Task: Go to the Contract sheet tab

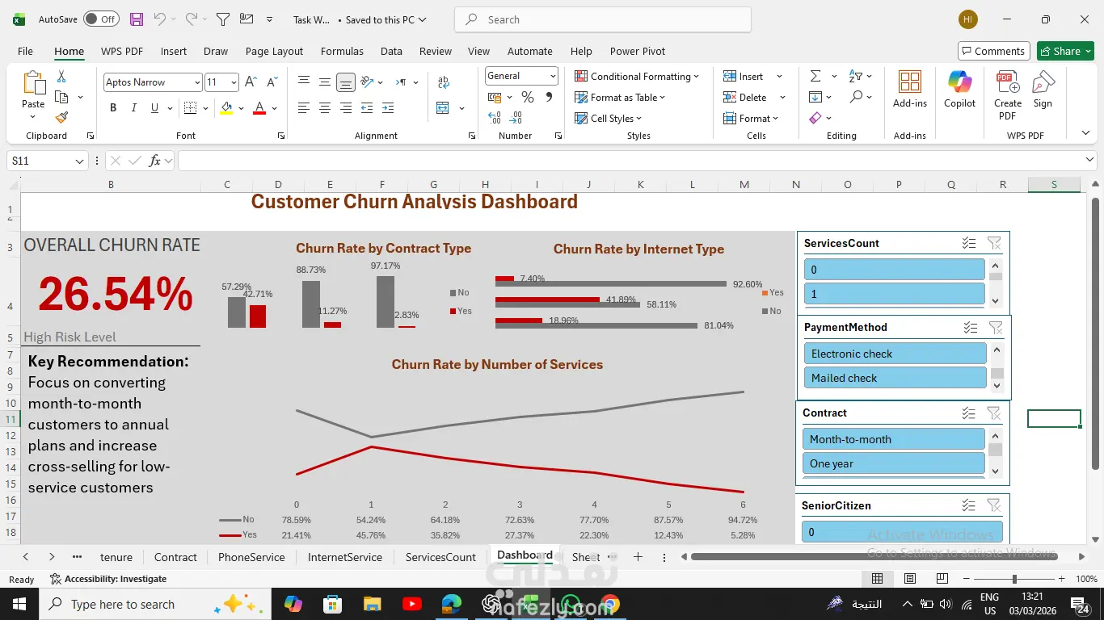Action: (x=175, y=557)
